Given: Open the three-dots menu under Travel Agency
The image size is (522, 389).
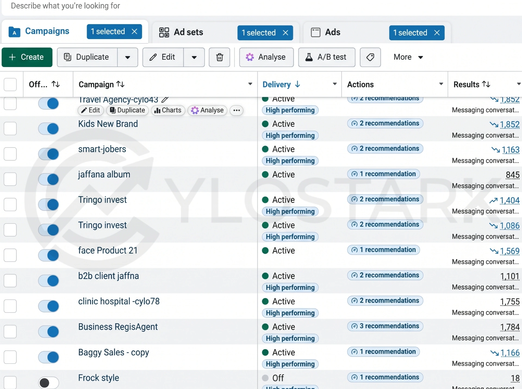Looking at the screenshot, I should [237, 110].
